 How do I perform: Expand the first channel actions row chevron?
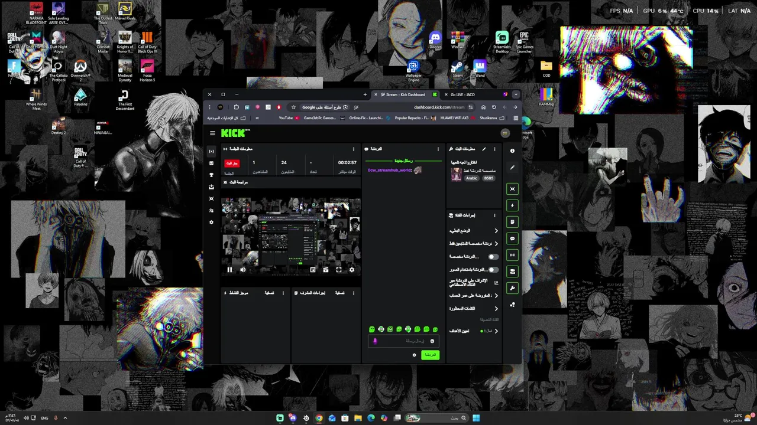496,231
